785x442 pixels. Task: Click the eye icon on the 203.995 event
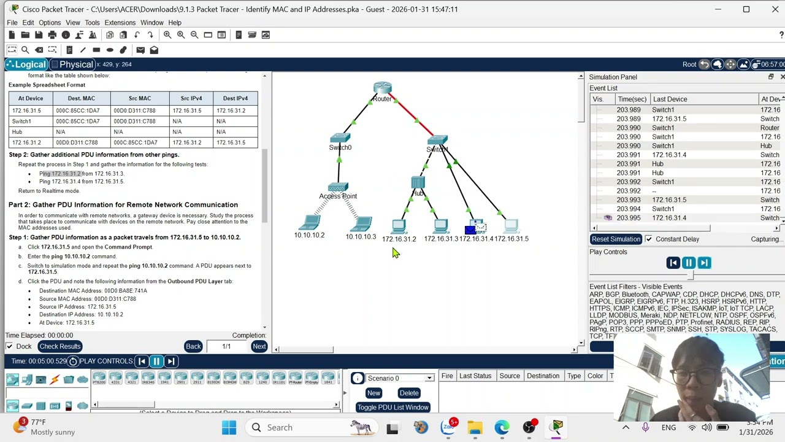pyautogui.click(x=608, y=218)
